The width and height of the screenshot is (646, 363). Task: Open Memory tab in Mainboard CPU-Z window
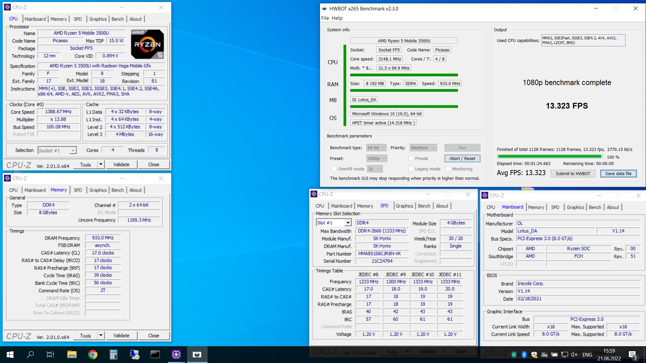[x=536, y=207]
